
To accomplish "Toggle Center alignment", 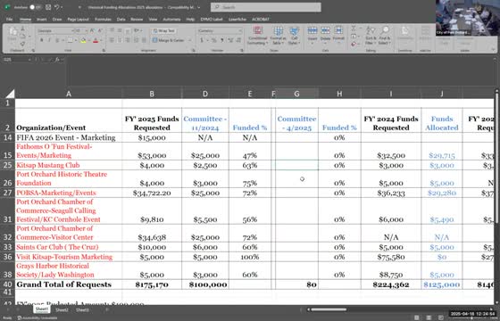I will click(120, 40).
